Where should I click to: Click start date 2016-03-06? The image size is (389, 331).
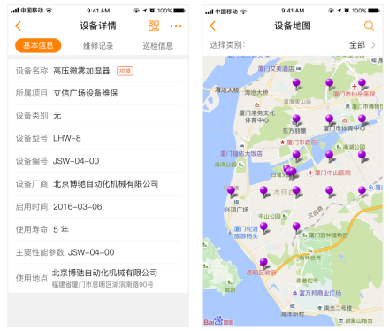78,207
